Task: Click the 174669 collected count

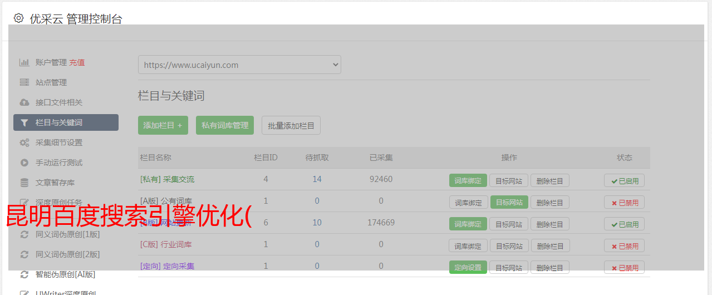Action: pos(381,223)
